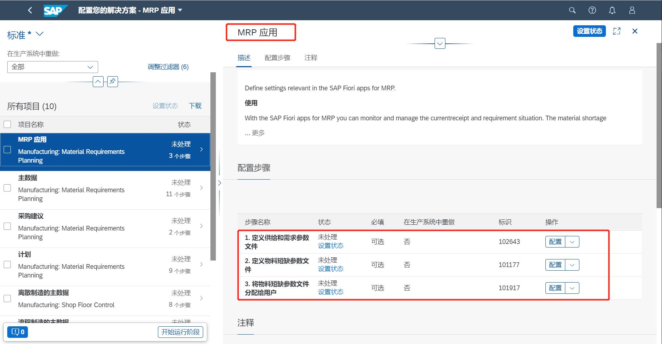Check the select-all checkbox in item list
Screen dimensions: 662x344
[x=7, y=124]
